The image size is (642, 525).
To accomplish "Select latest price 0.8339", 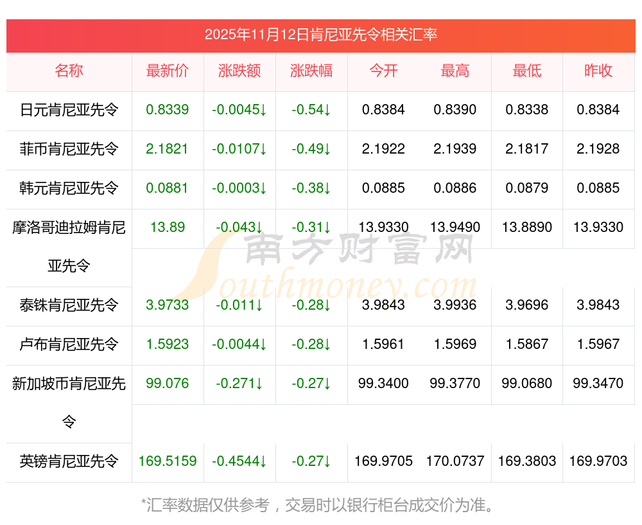I will [x=168, y=109].
